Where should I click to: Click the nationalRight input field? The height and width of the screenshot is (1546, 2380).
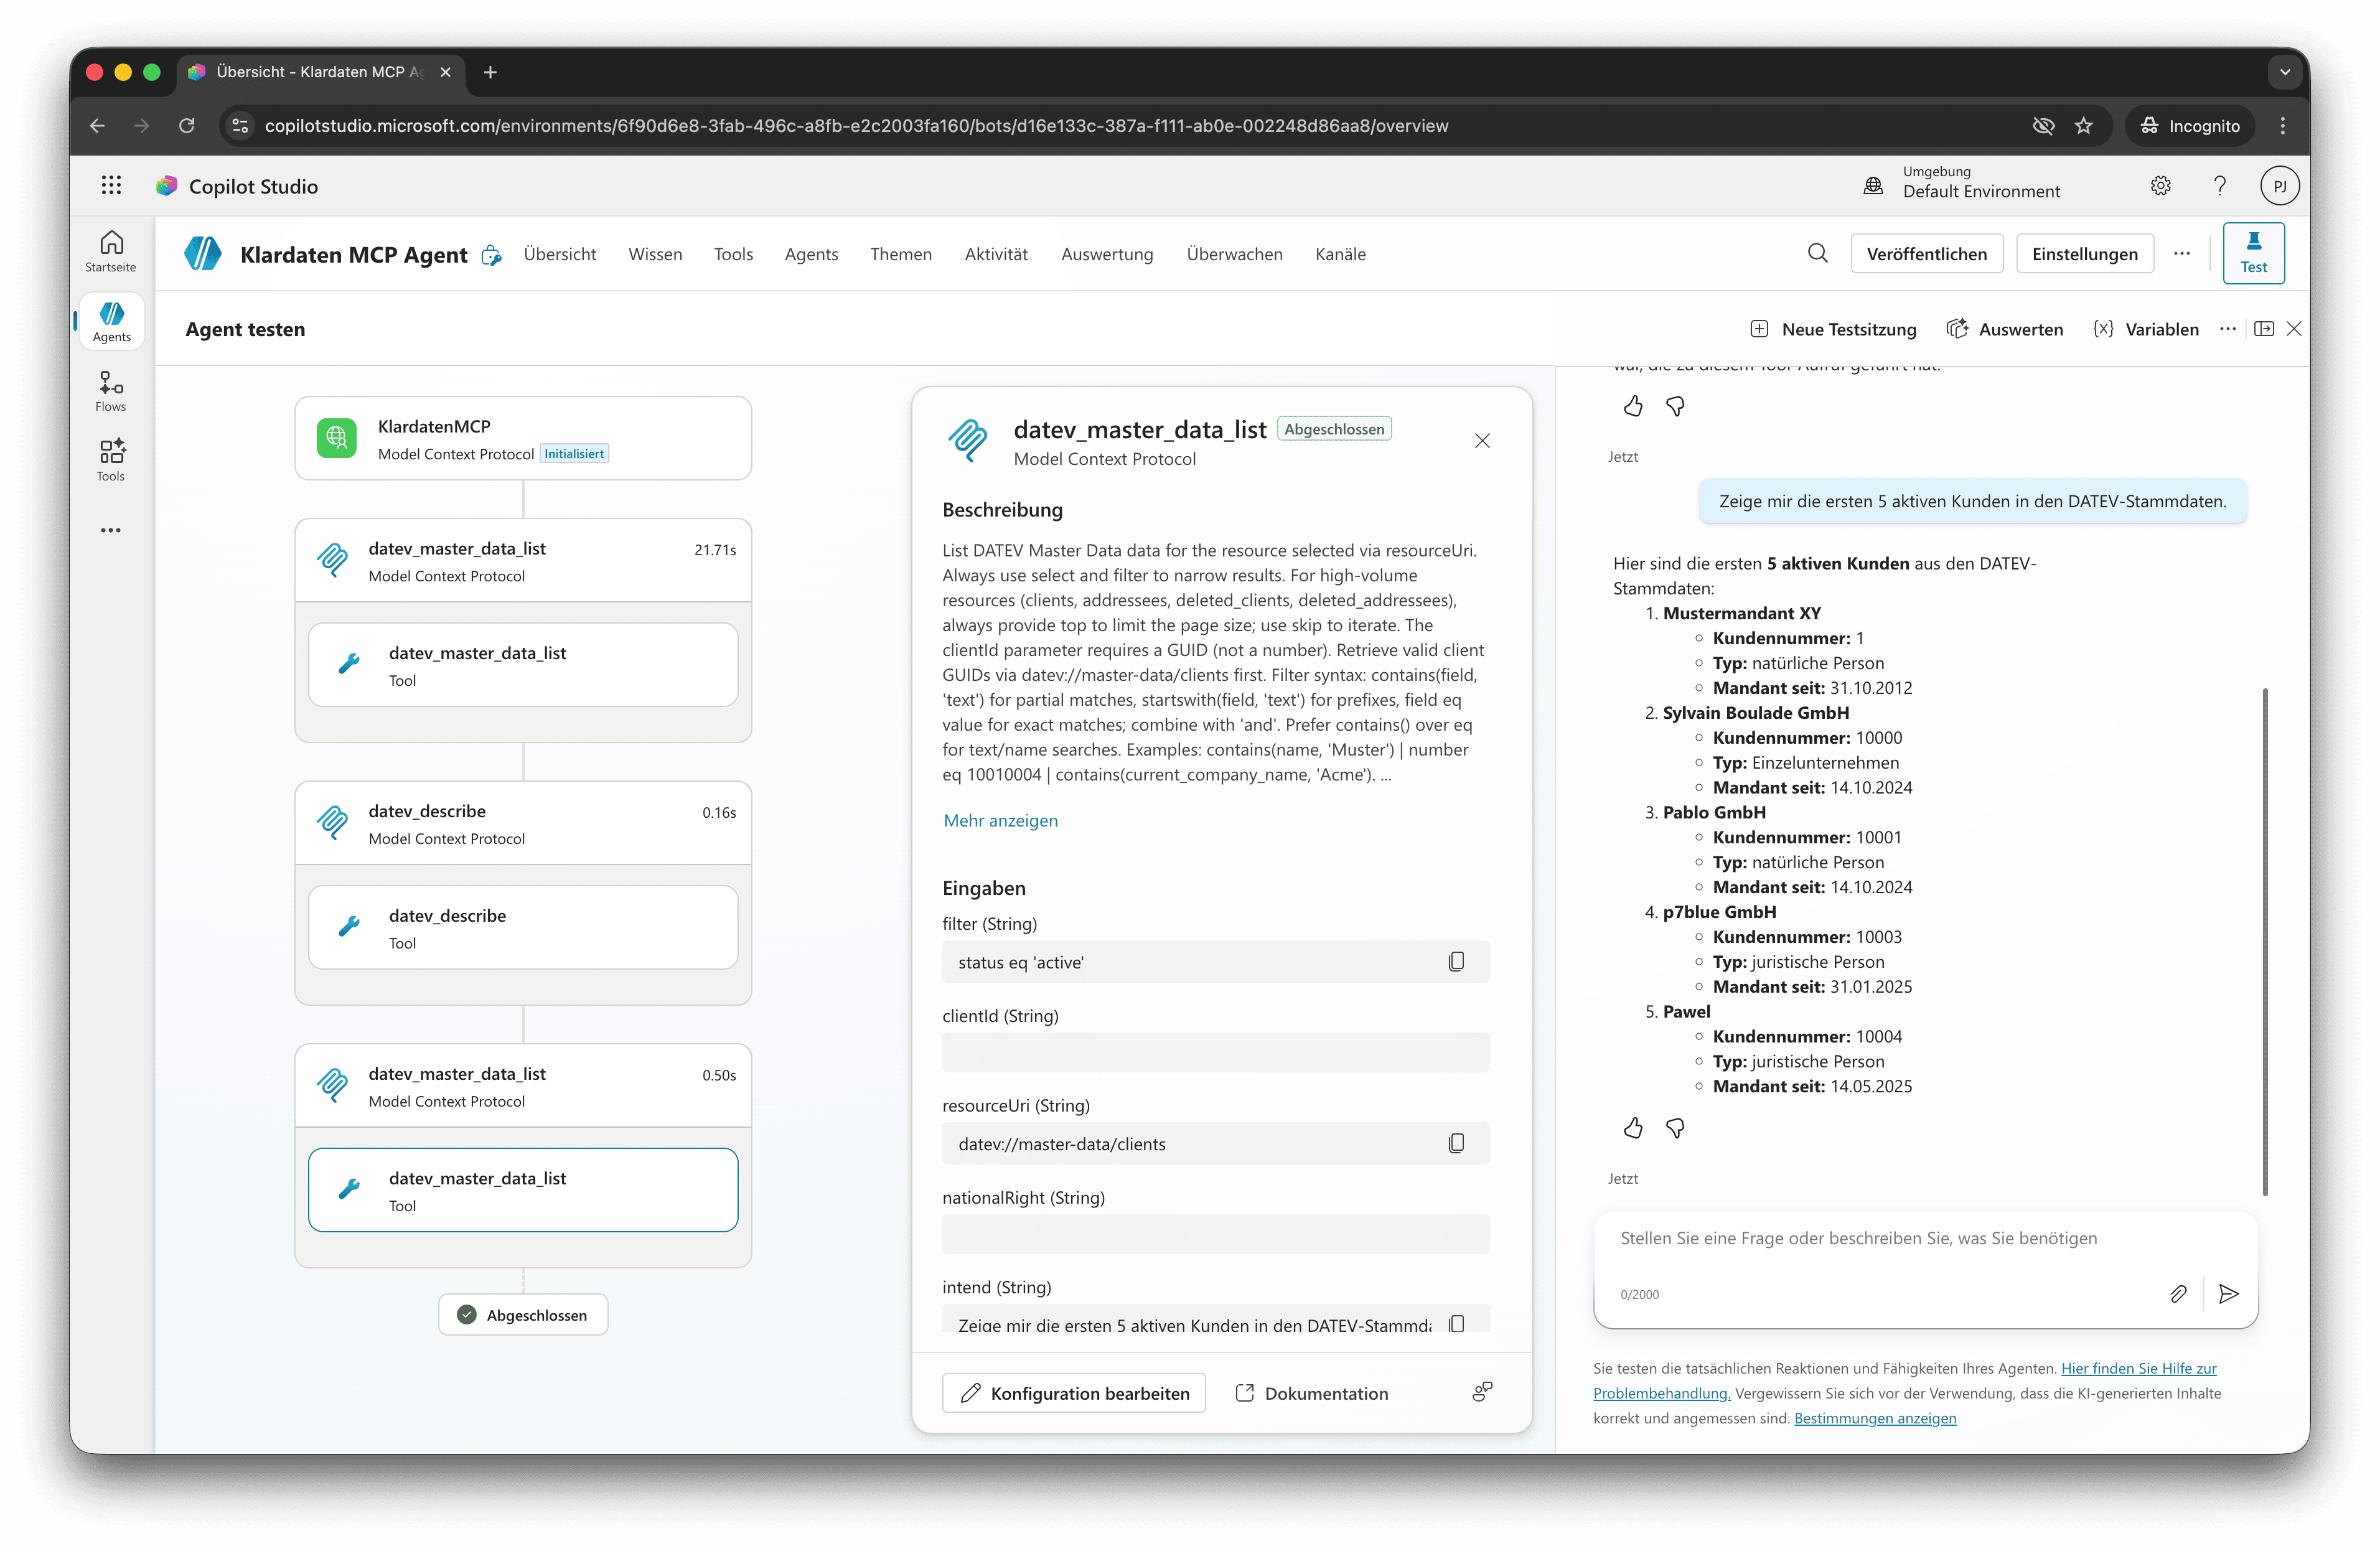[x=1215, y=1234]
